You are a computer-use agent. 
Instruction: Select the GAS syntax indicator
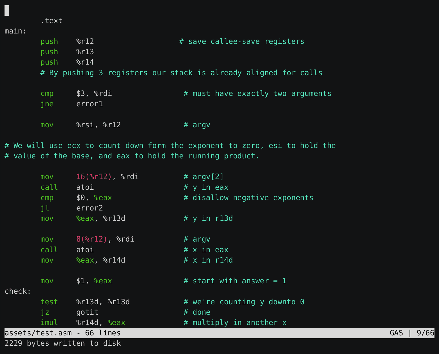(396, 333)
